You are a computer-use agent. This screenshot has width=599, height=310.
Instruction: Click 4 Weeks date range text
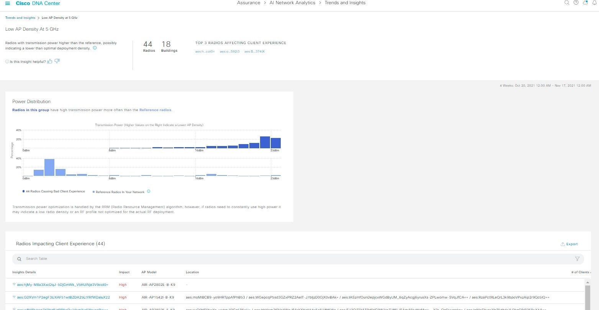pyautogui.click(x=545, y=85)
